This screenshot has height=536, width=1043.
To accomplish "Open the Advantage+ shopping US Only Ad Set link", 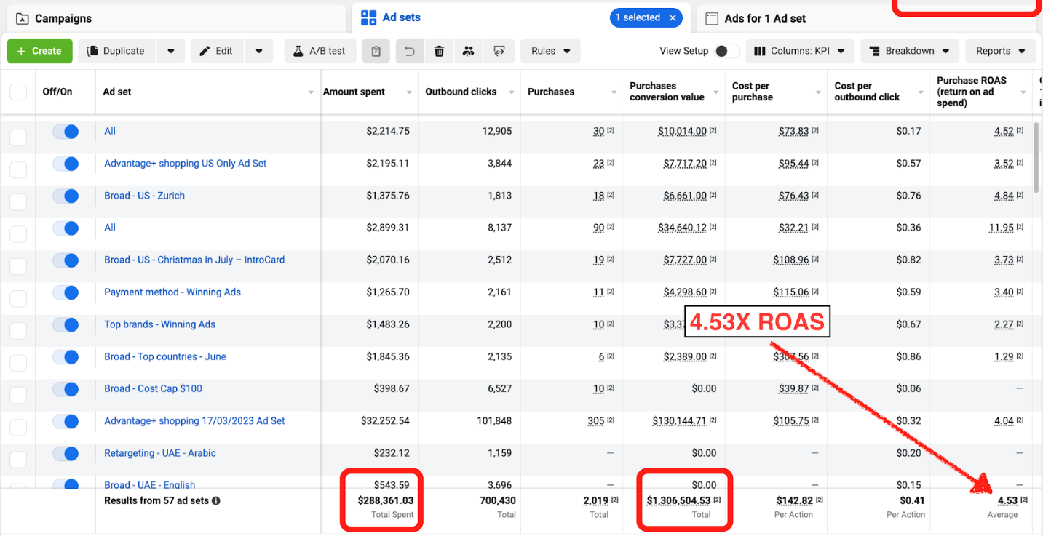I will pyautogui.click(x=184, y=163).
